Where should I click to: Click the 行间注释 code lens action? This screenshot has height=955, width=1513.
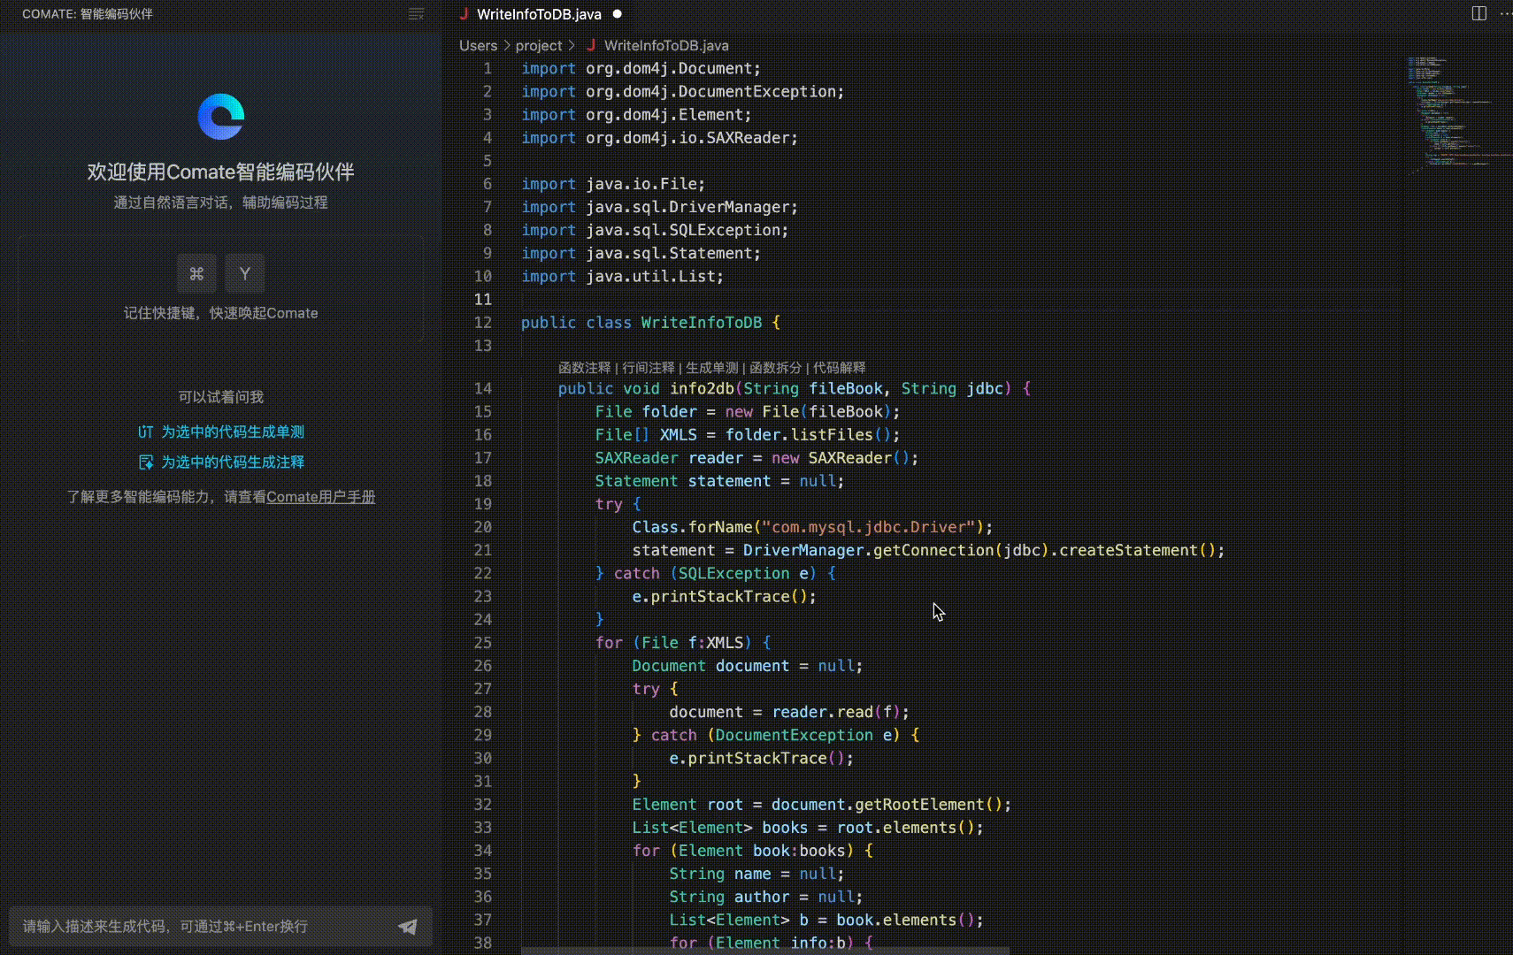[649, 368]
